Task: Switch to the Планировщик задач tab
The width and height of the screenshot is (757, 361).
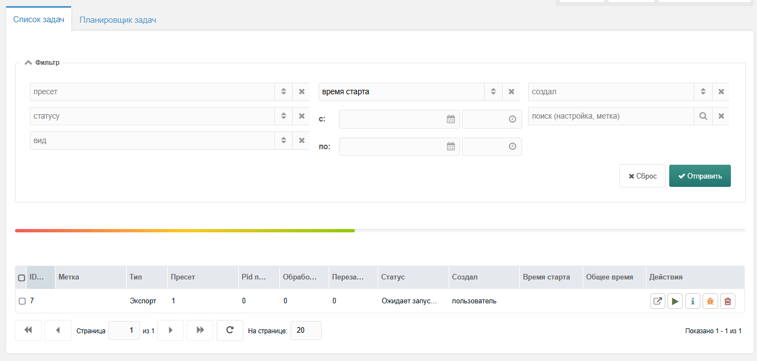Action: (x=118, y=20)
